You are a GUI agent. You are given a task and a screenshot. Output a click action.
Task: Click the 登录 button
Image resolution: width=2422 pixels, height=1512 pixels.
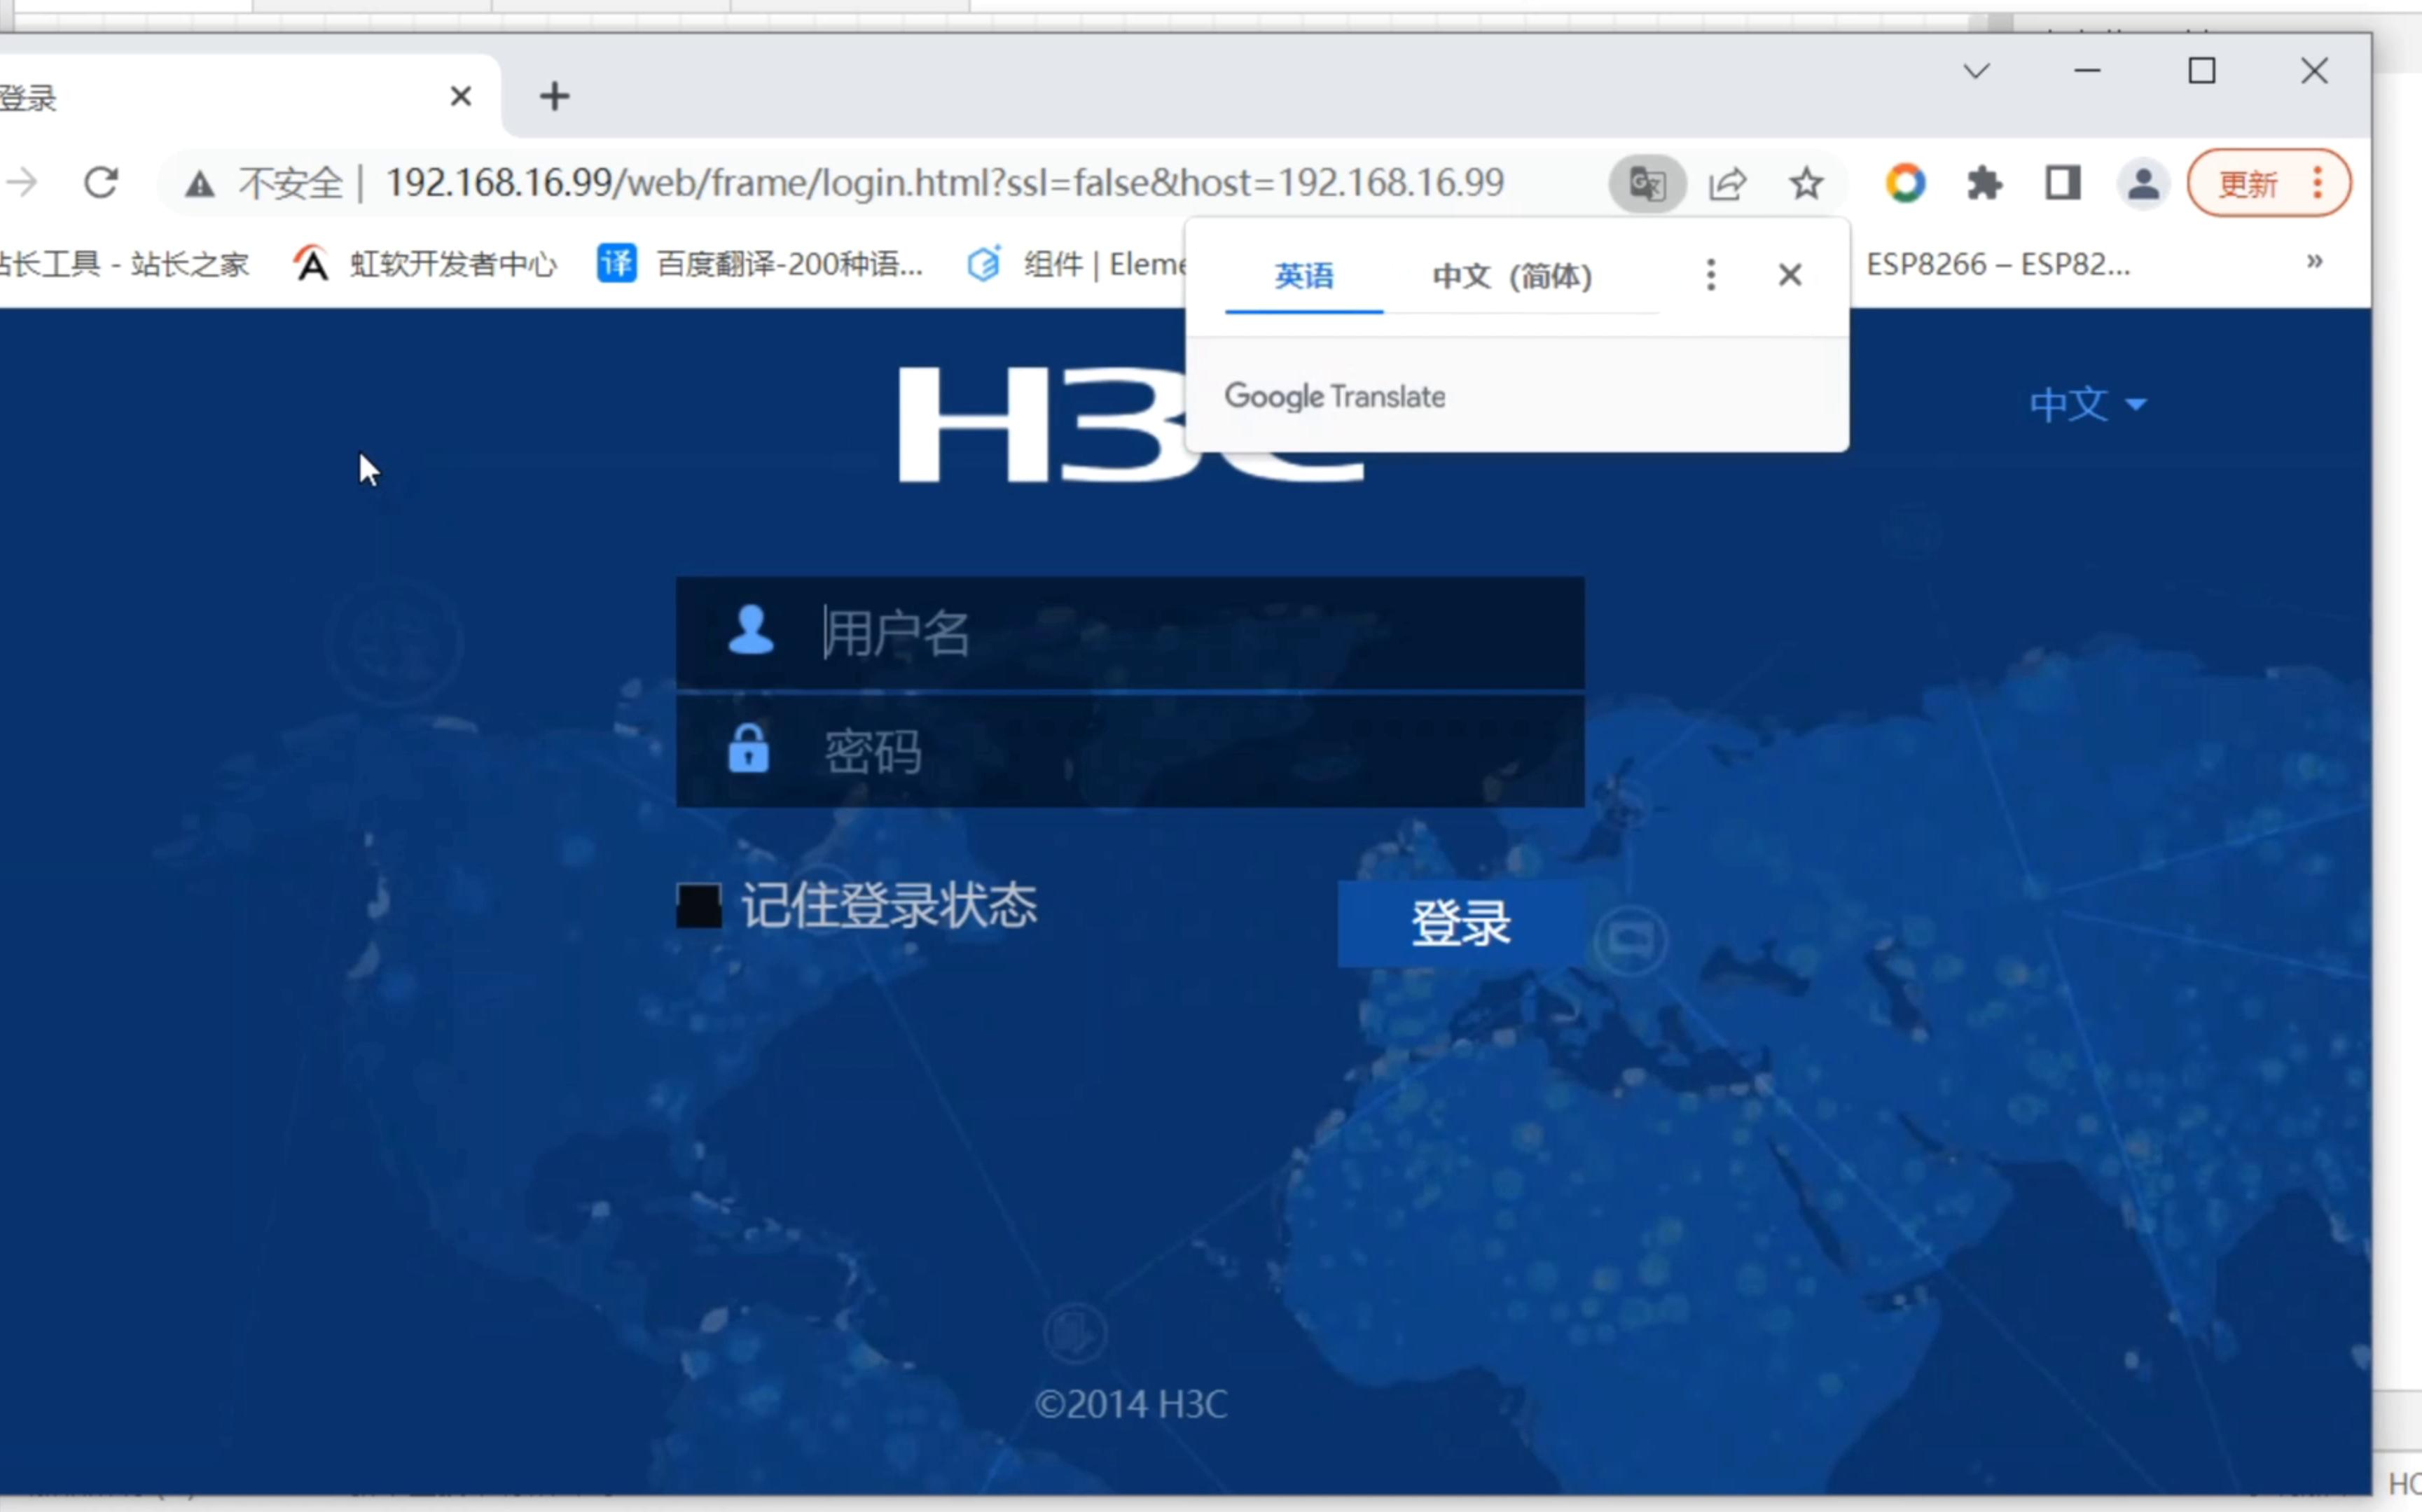[x=1460, y=922]
